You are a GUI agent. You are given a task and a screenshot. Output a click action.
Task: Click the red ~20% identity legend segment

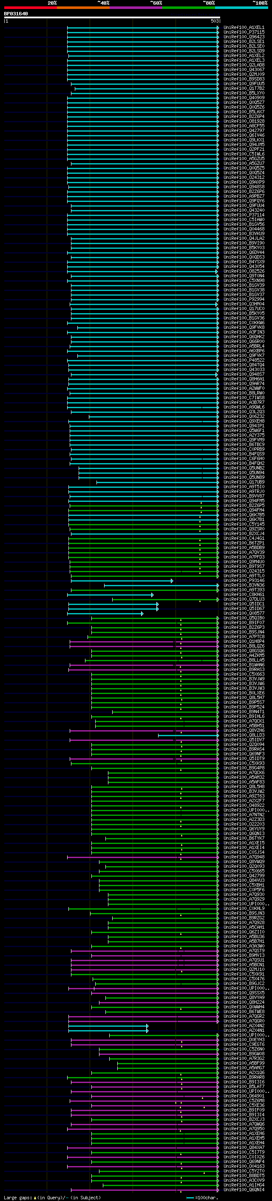pos(30,8)
